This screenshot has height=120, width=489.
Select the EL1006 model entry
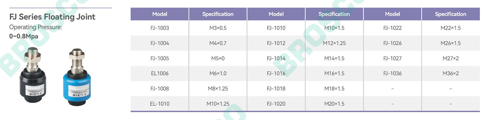(160, 73)
